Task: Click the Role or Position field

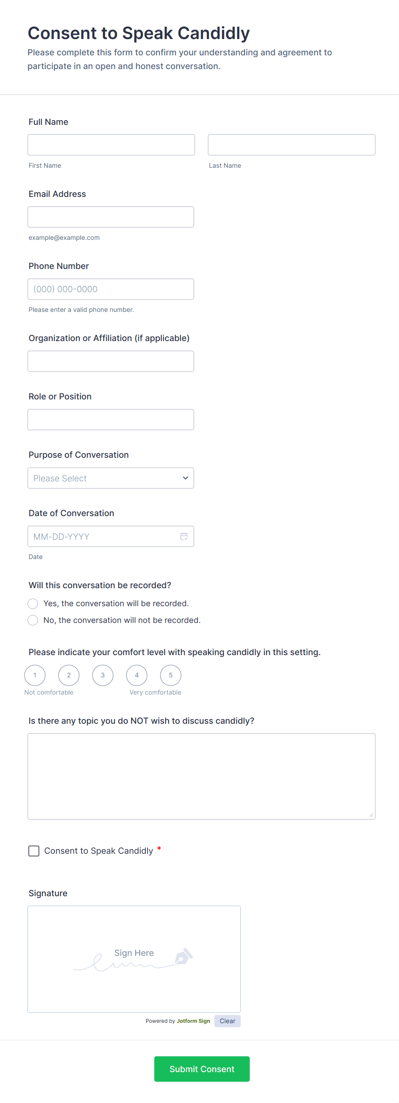Action: 111,420
